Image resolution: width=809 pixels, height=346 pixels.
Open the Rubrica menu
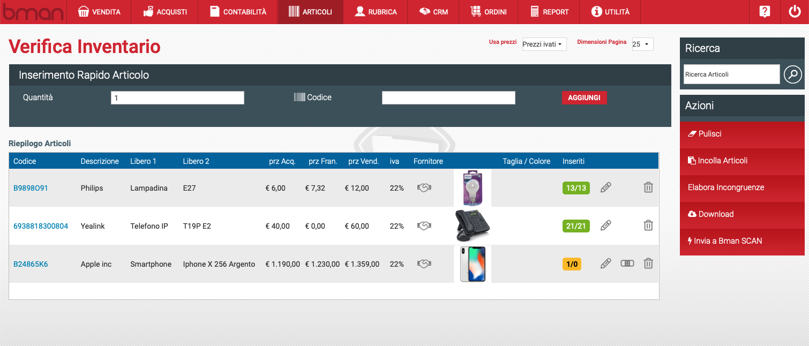pos(376,12)
